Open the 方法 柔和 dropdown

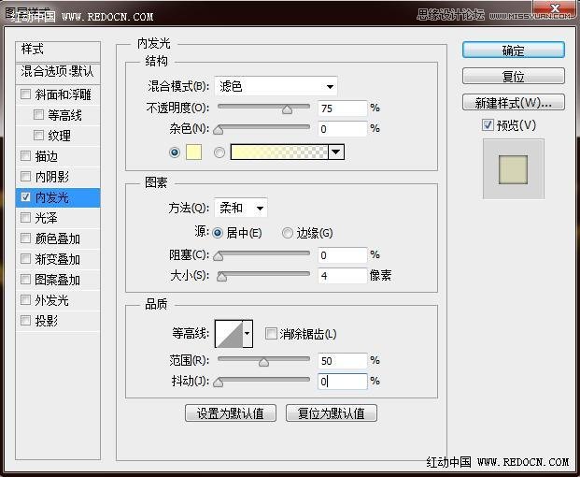241,209
